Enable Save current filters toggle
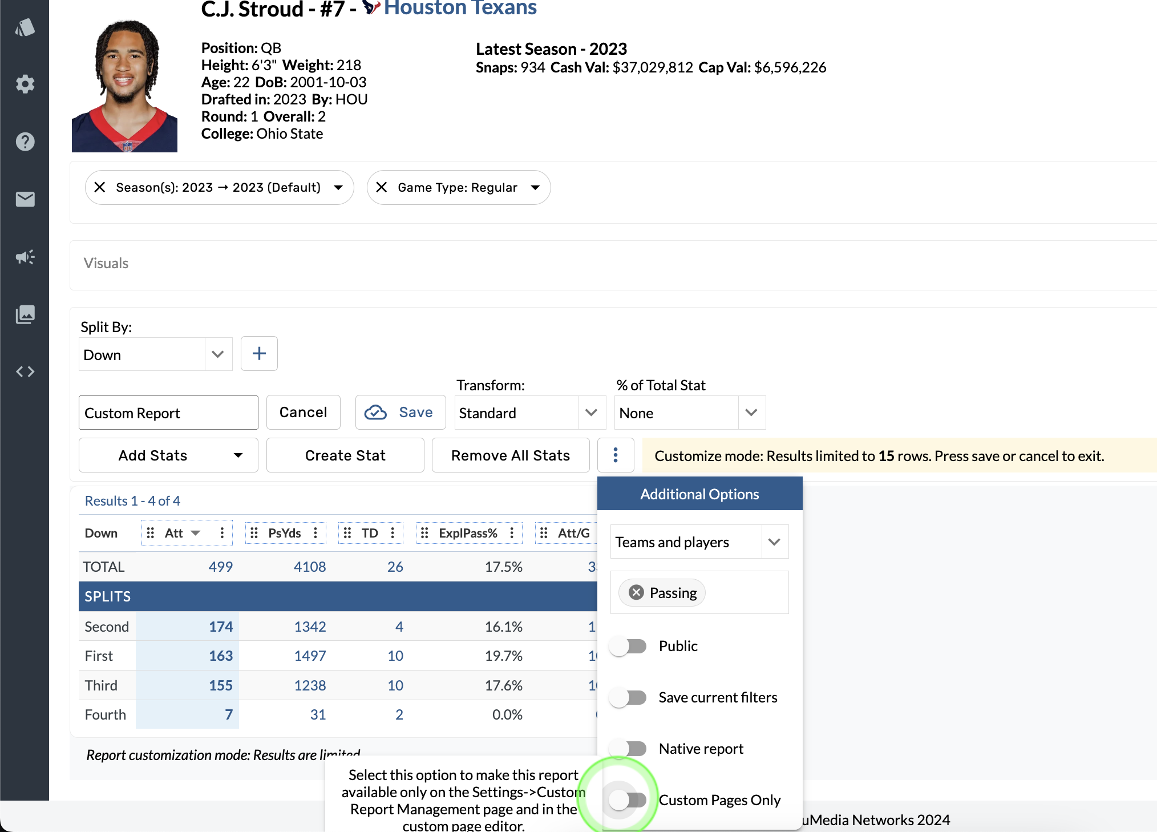The height and width of the screenshot is (832, 1157). pyautogui.click(x=628, y=697)
